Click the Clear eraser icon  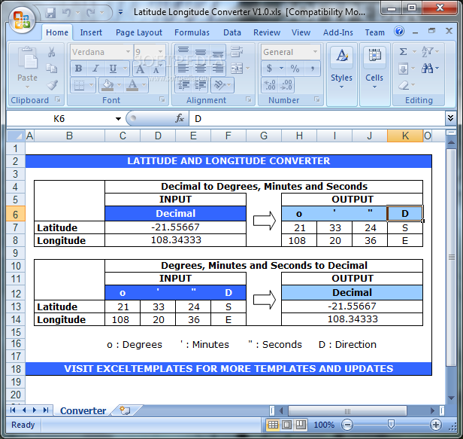click(x=404, y=86)
